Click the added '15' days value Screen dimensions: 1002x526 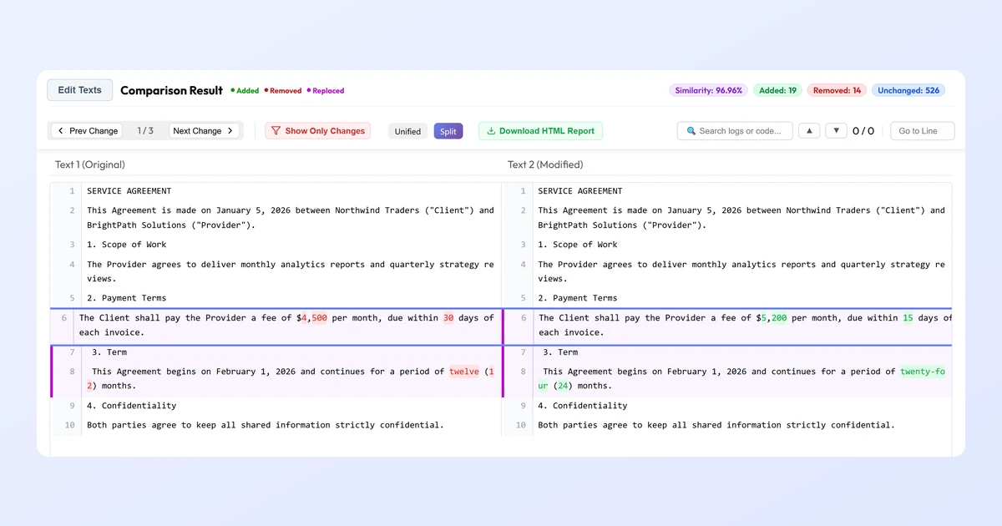[908, 318]
